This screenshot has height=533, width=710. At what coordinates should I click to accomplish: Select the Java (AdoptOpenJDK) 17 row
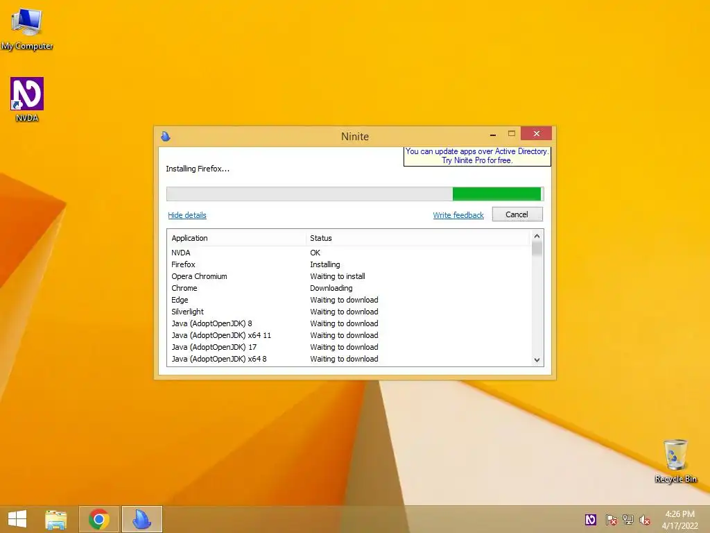point(349,347)
